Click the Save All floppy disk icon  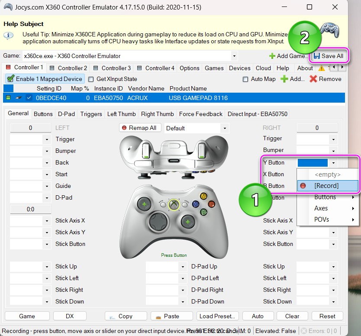pyautogui.click(x=317, y=56)
